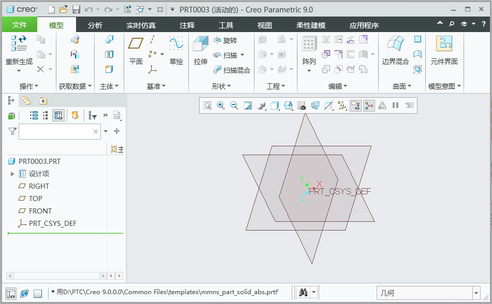Zoom out using the graphics toolbar
The image size is (492, 304).
(234, 105)
